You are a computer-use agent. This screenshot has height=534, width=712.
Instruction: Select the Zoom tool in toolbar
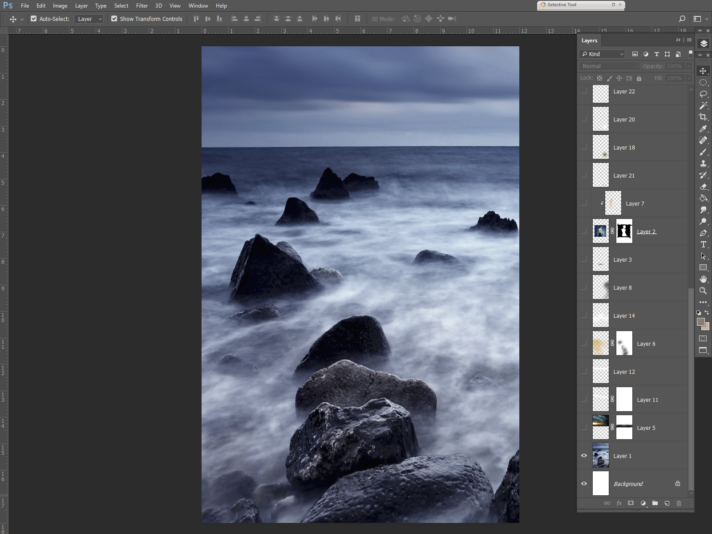click(703, 291)
